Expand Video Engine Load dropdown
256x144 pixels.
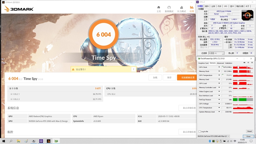coord(219,92)
